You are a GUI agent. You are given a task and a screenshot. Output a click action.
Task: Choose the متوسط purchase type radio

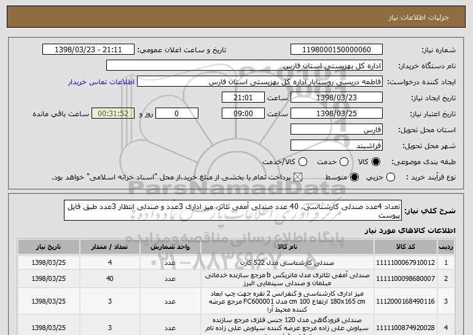(x=354, y=177)
